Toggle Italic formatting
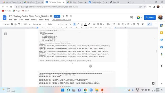This screenshot has width=165, height=93. [x=78, y=24]
